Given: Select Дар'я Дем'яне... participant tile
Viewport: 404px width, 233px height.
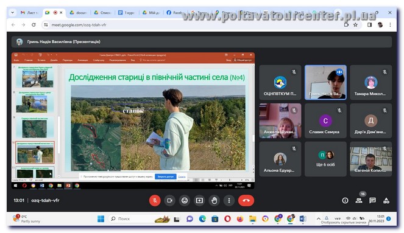Looking at the screenshot, I should (x=370, y=120).
